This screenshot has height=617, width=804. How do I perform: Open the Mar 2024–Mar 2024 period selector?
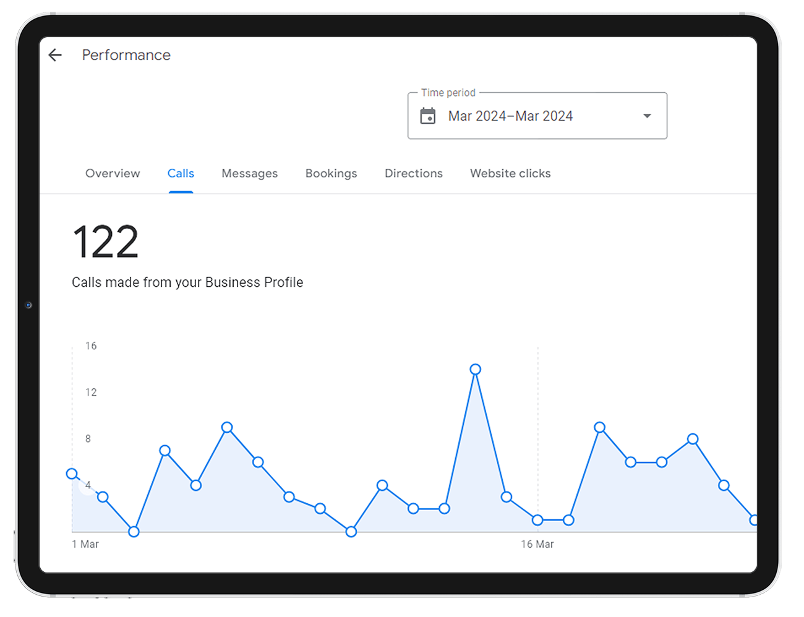[x=537, y=116]
